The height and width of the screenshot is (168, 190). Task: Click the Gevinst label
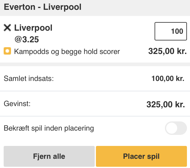click(x=17, y=104)
